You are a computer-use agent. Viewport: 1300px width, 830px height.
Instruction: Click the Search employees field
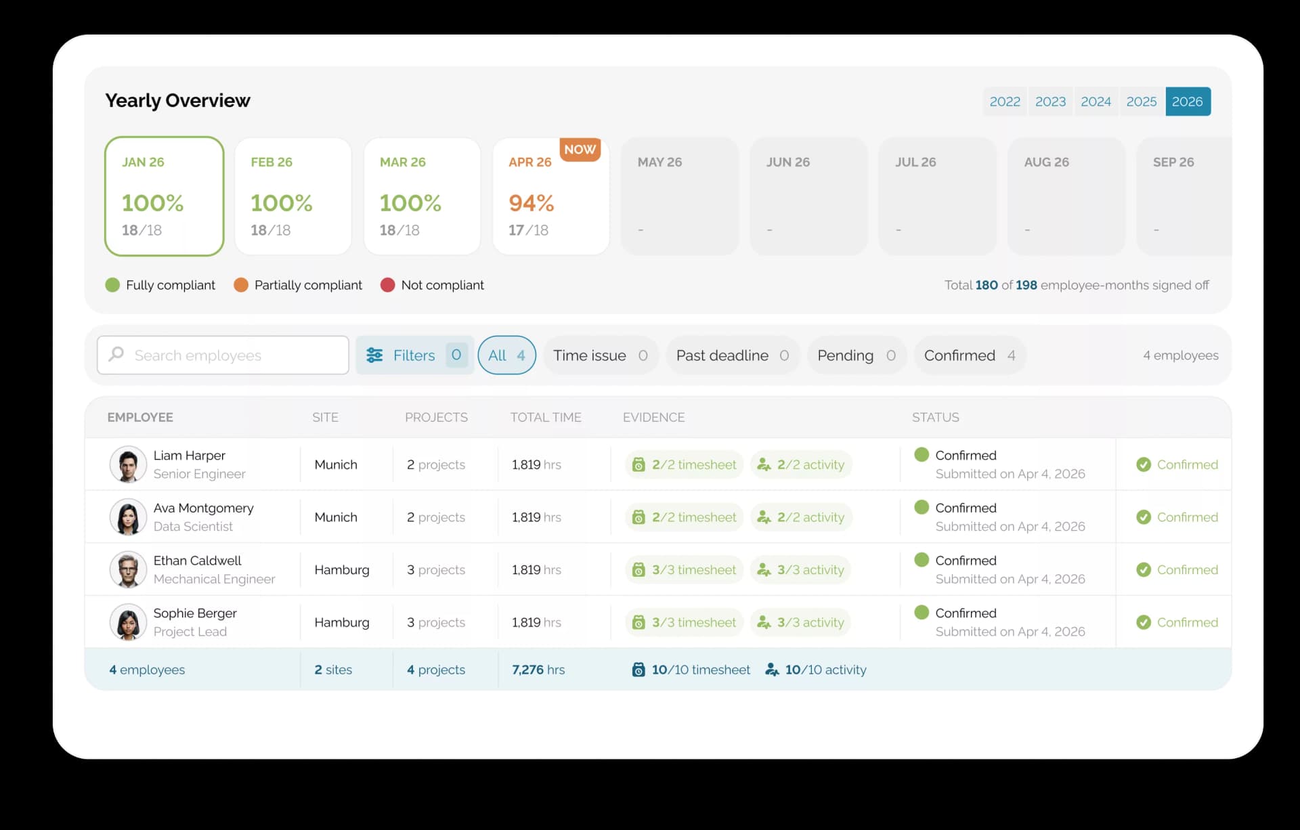tap(223, 355)
